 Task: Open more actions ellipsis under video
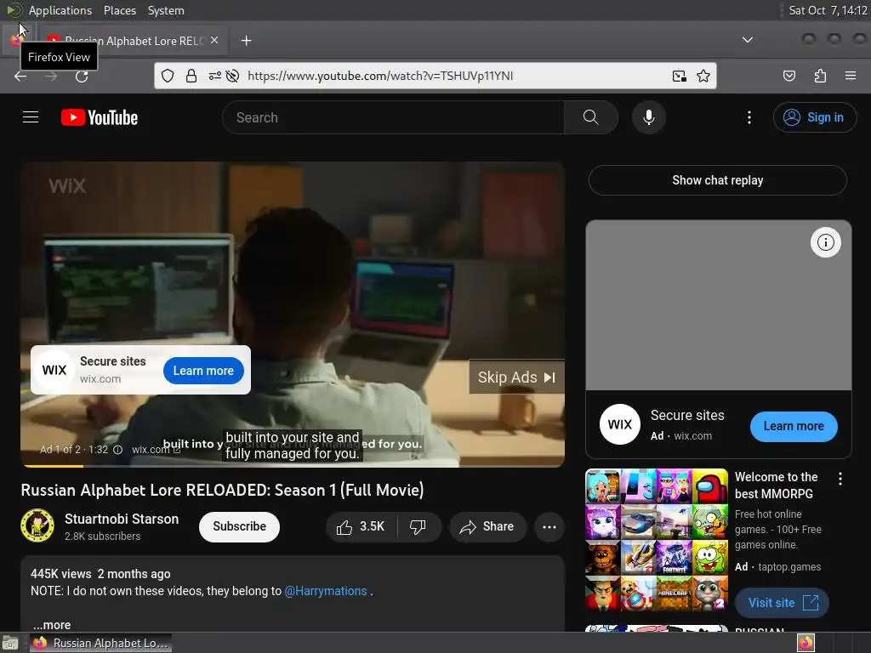coord(549,527)
